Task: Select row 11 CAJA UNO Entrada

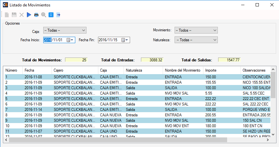Action: (137, 131)
